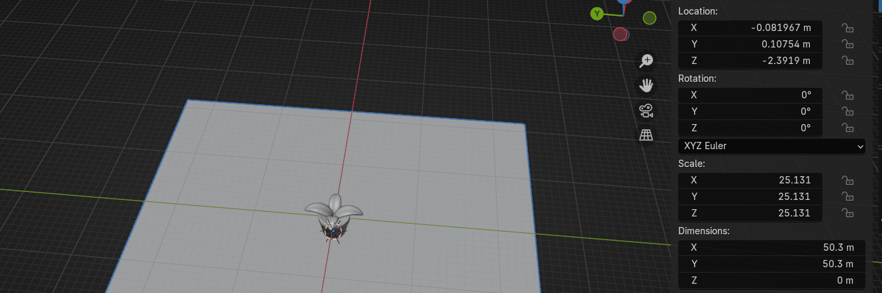Click the Rotation X field showing 0°
Screen dimensions: 882x293
pos(750,95)
